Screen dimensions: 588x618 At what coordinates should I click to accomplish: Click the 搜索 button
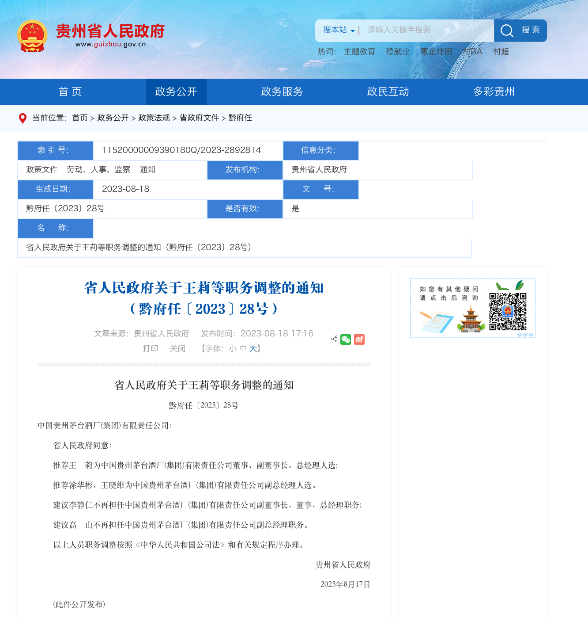click(x=520, y=31)
